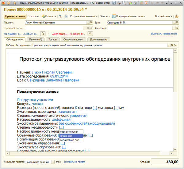The image size is (184, 169).
Task: Click the Записать на прием link
Action: (74, 162)
